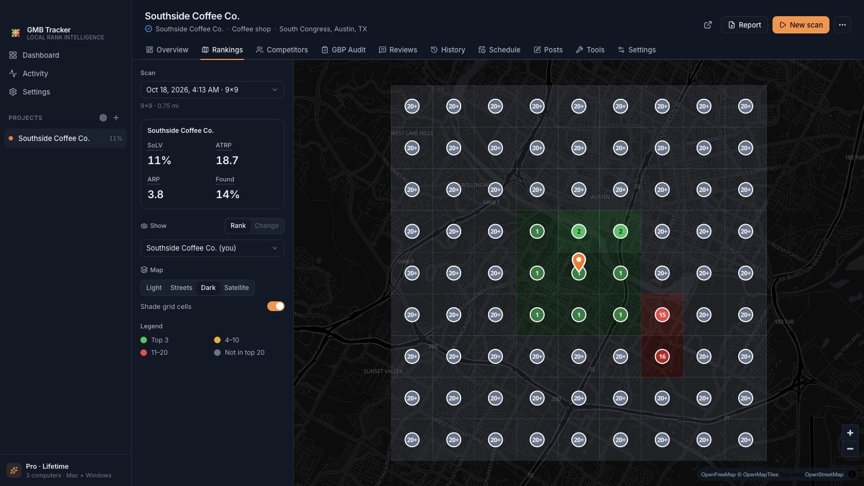Screen dimensions: 864x486
Task: Switch to the Posts tab
Action: [548, 50]
